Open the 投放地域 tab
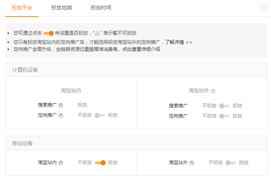 pyautogui.click(x=62, y=8)
